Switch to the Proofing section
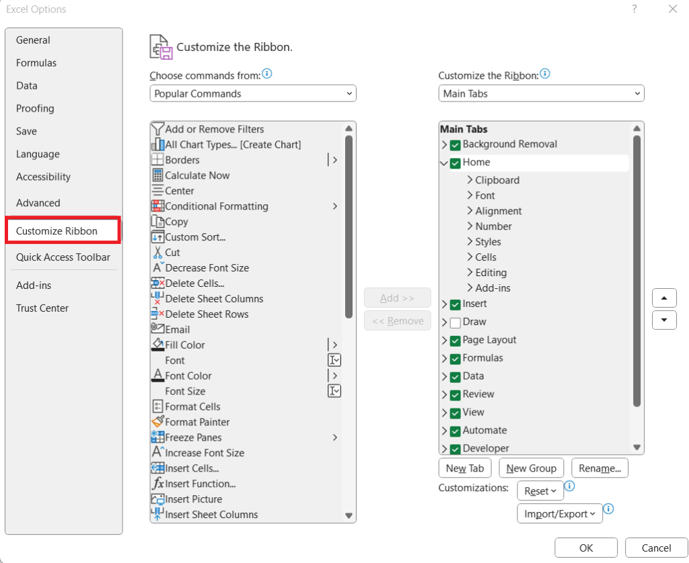689x563 pixels. tap(35, 108)
